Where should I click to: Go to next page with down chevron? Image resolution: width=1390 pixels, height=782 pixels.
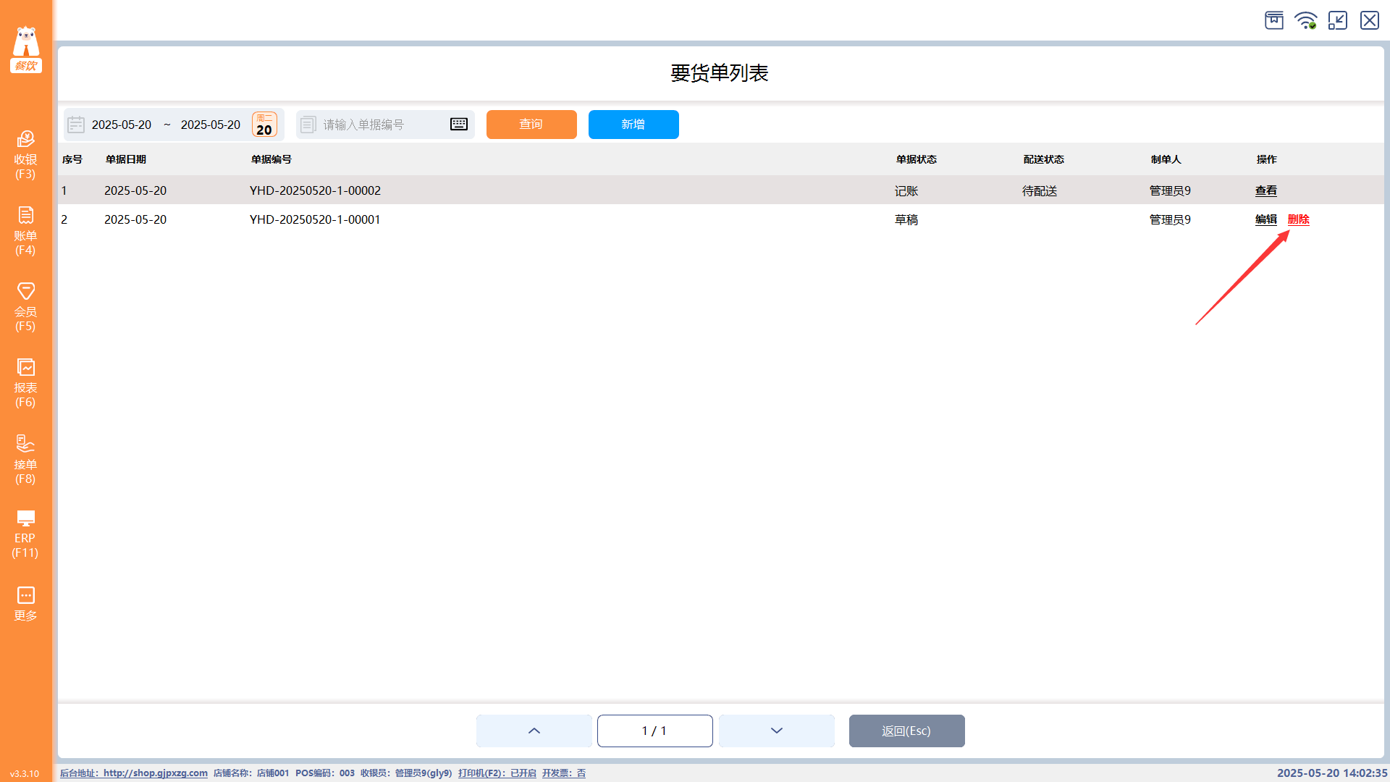(776, 731)
